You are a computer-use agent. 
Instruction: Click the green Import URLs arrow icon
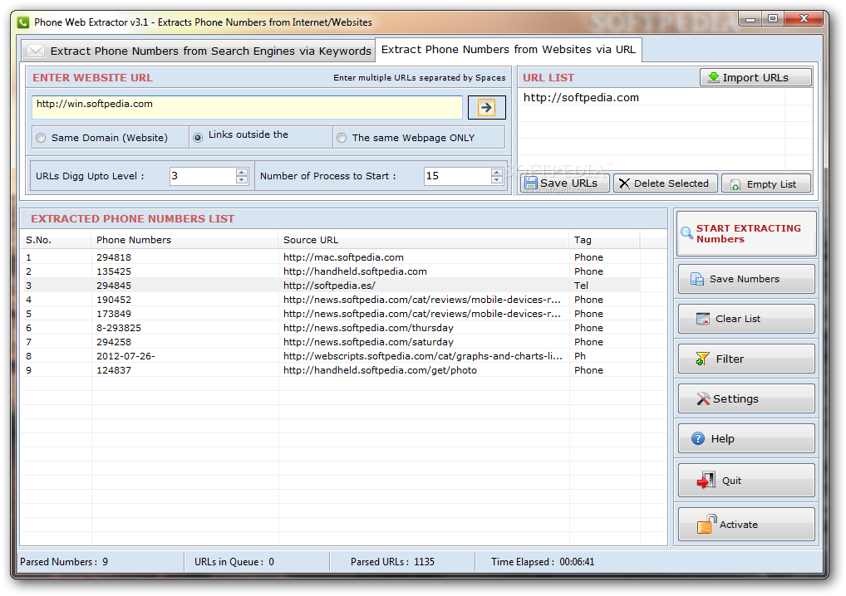pyautogui.click(x=713, y=77)
